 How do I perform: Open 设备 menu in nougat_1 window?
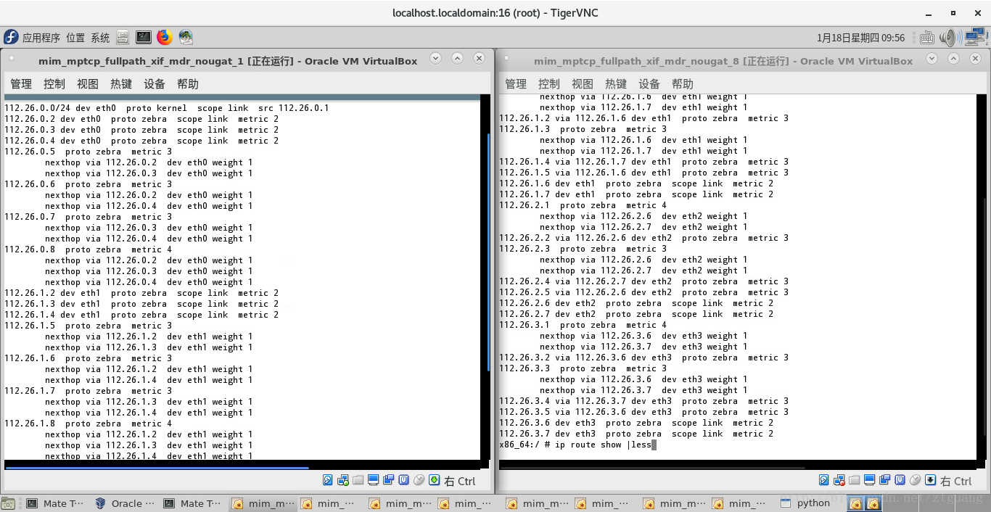pyautogui.click(x=155, y=84)
